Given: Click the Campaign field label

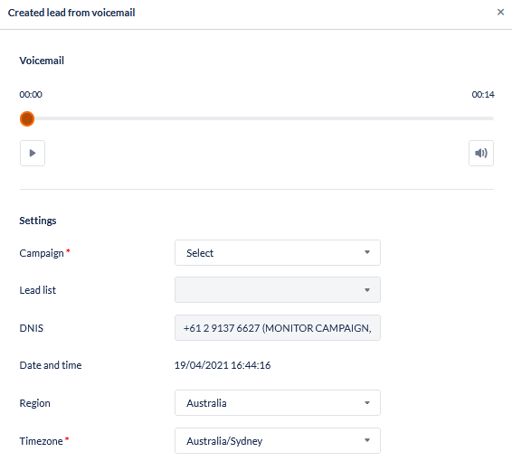Looking at the screenshot, I should pyautogui.click(x=42, y=253).
